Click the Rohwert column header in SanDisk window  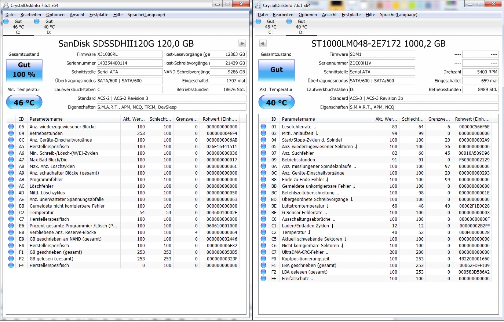click(x=220, y=119)
